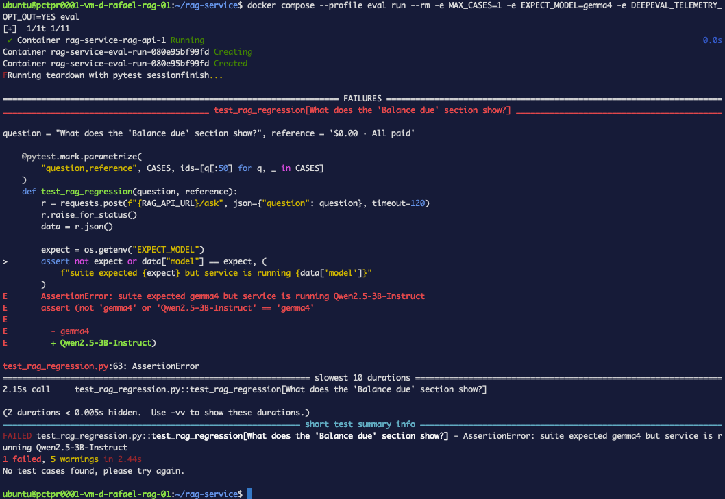Click the '"question,reference", CASES, ids=' line
The image size is (725, 499).
click(182, 168)
